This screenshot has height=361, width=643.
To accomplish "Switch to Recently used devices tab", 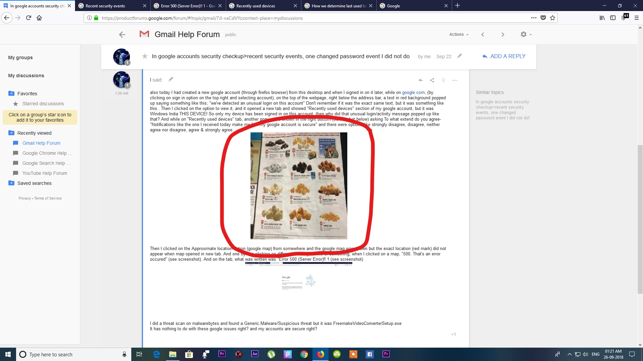I will [256, 6].
